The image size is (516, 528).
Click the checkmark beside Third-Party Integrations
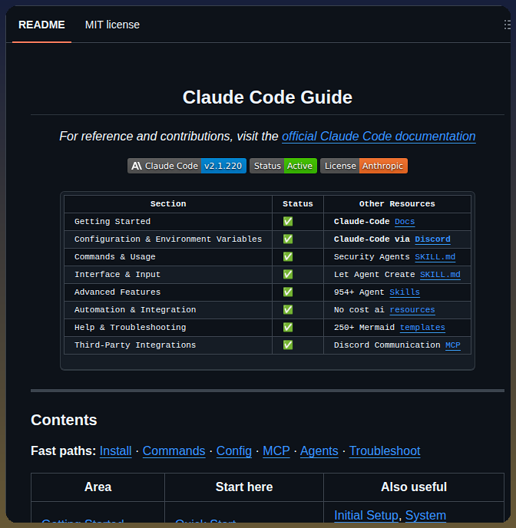[x=288, y=345]
